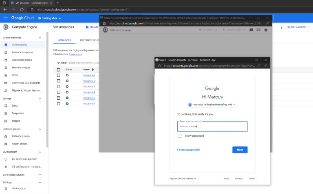Image resolution: width=313 pixels, height=194 pixels.
Task: Switch to the Instances tab
Action: 64,40
